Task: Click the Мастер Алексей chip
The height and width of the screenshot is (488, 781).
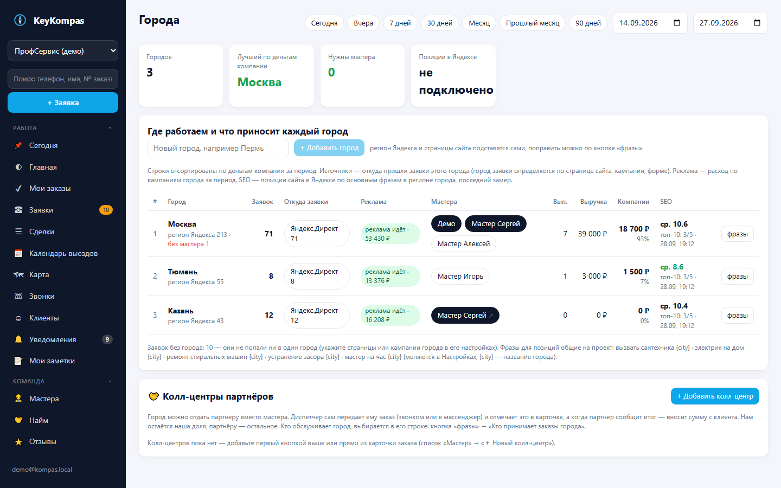Action: [464, 244]
